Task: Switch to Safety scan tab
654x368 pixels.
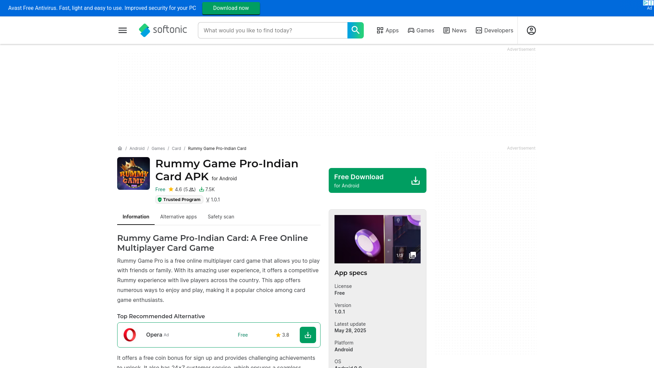Action: pos(221,217)
